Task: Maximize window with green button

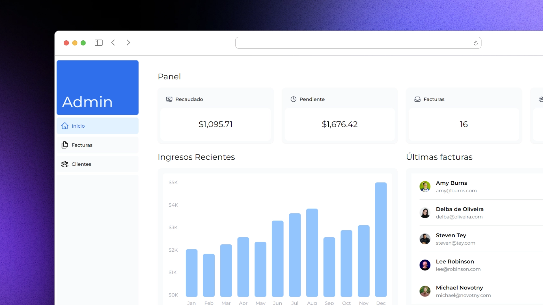Action: tap(83, 43)
